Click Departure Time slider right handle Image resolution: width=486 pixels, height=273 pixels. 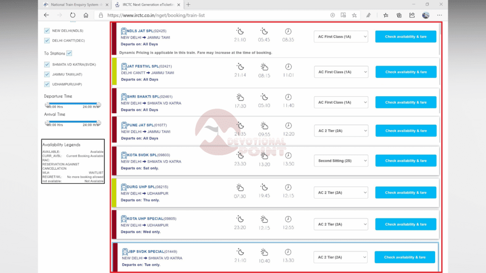(x=99, y=105)
